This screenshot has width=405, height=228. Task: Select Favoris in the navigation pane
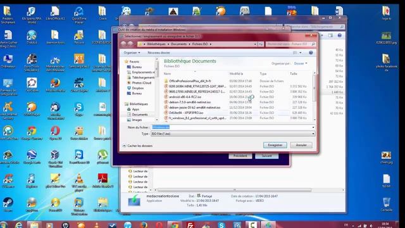pos(132,61)
